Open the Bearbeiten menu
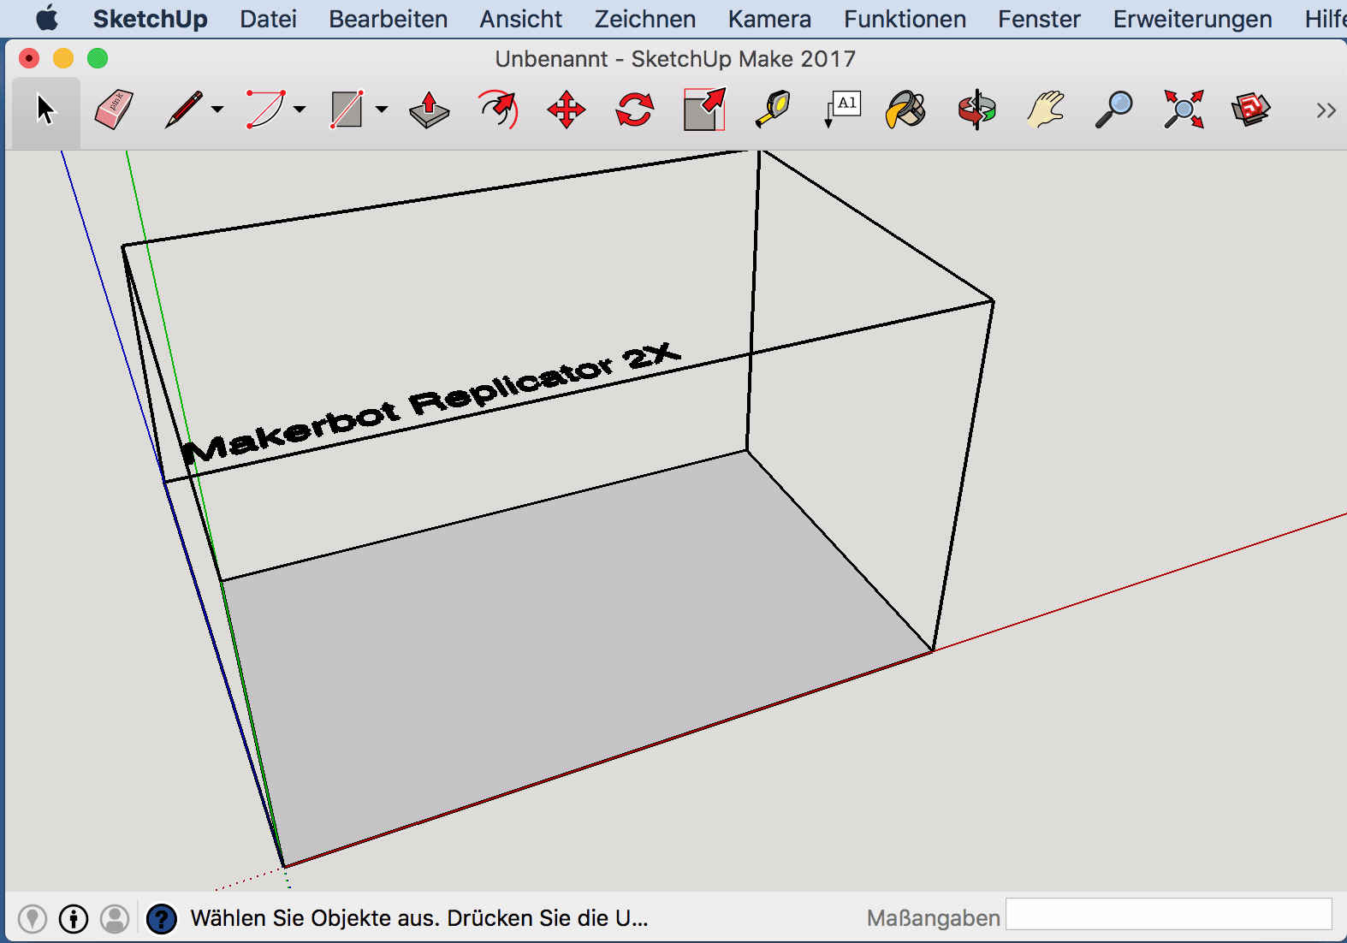This screenshot has width=1347, height=943. pyautogui.click(x=389, y=19)
